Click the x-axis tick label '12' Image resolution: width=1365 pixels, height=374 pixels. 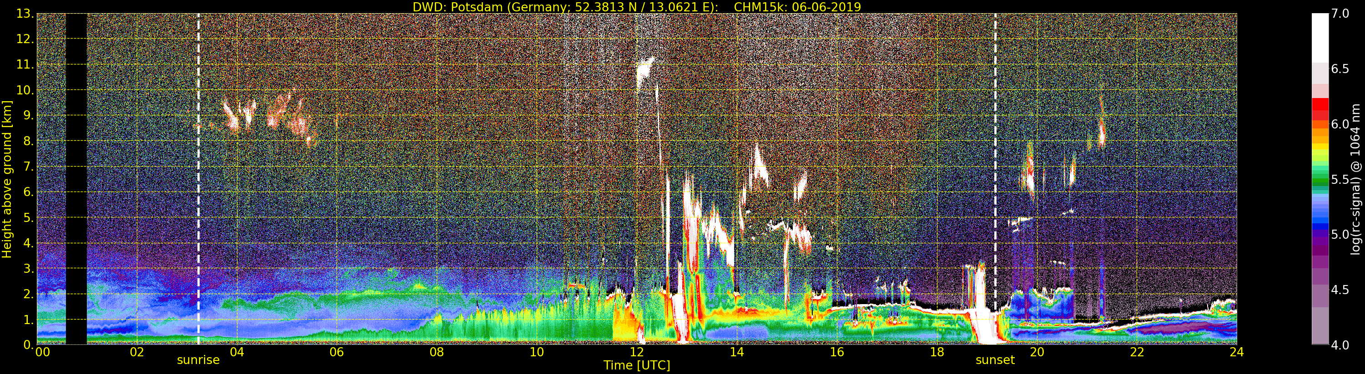point(636,352)
